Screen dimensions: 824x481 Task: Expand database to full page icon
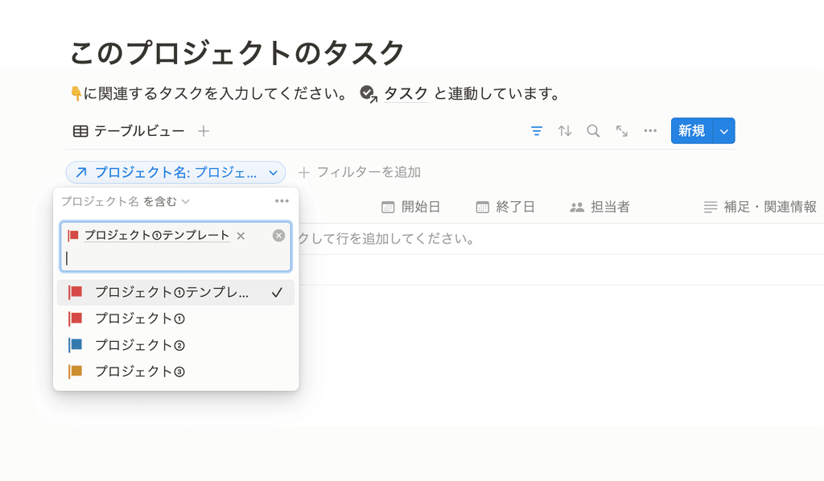pyautogui.click(x=622, y=131)
